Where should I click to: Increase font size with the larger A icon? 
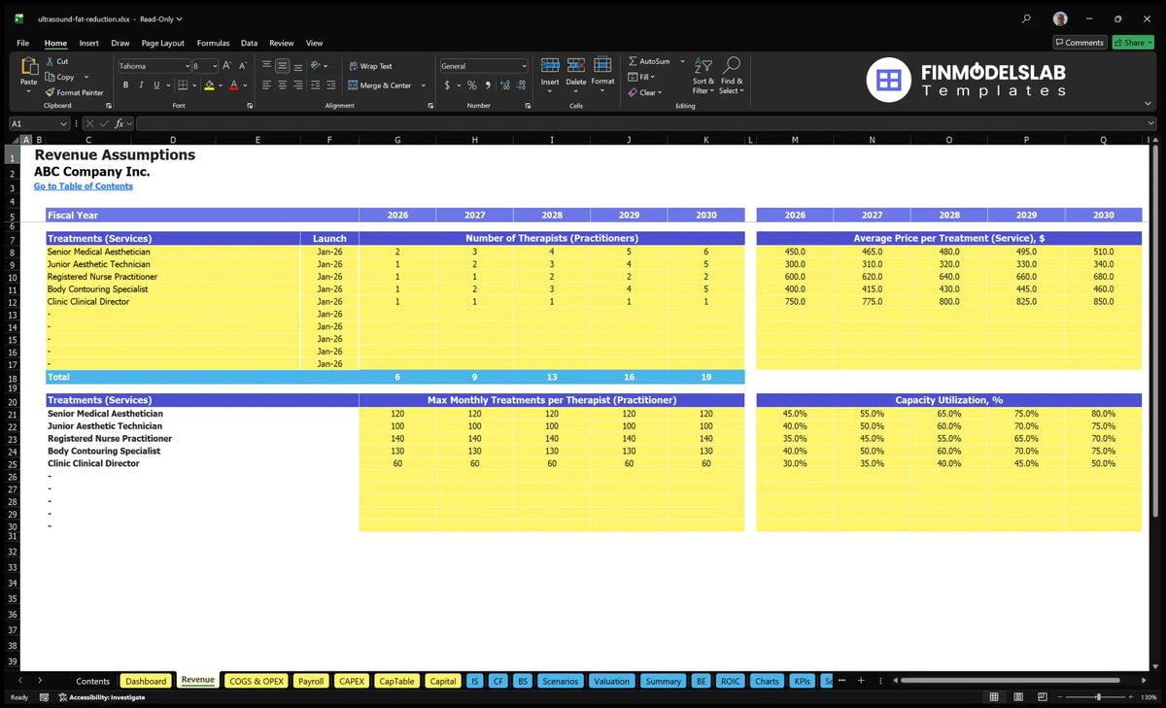coord(227,66)
